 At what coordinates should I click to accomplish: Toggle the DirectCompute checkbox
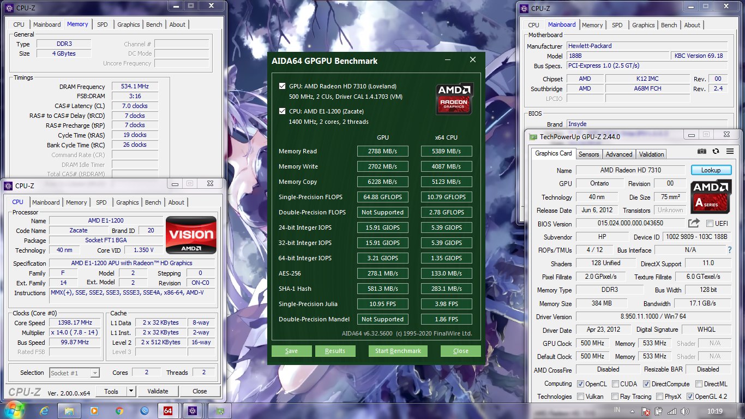click(x=646, y=384)
